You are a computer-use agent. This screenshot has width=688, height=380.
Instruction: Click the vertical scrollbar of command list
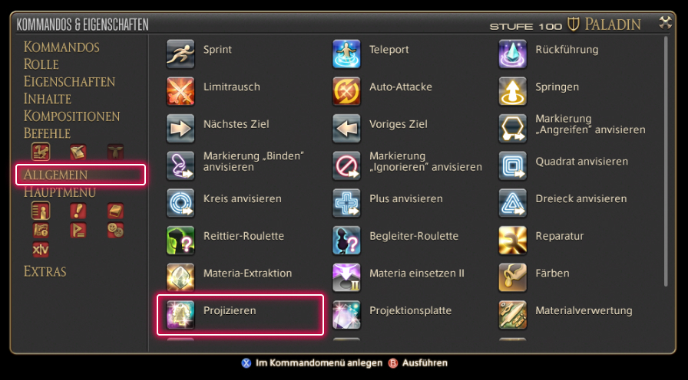point(666,161)
